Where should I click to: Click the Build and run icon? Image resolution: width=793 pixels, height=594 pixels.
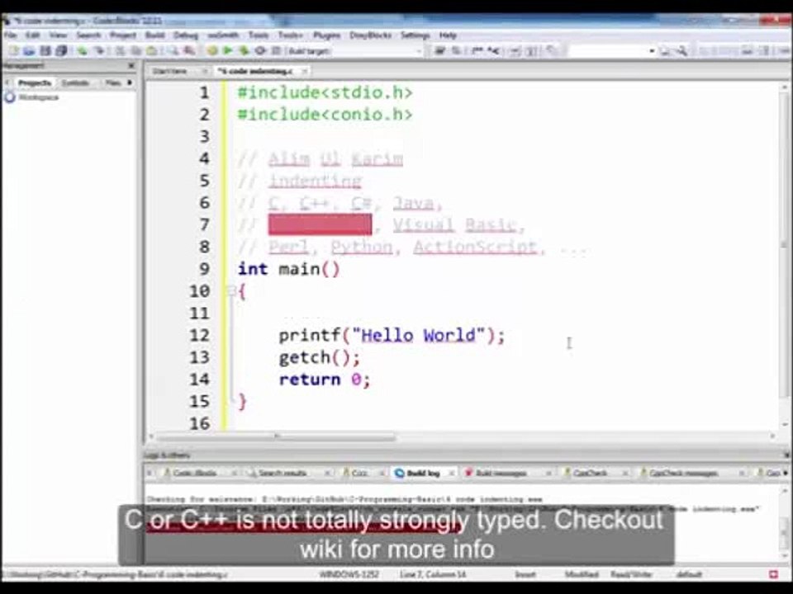point(245,50)
